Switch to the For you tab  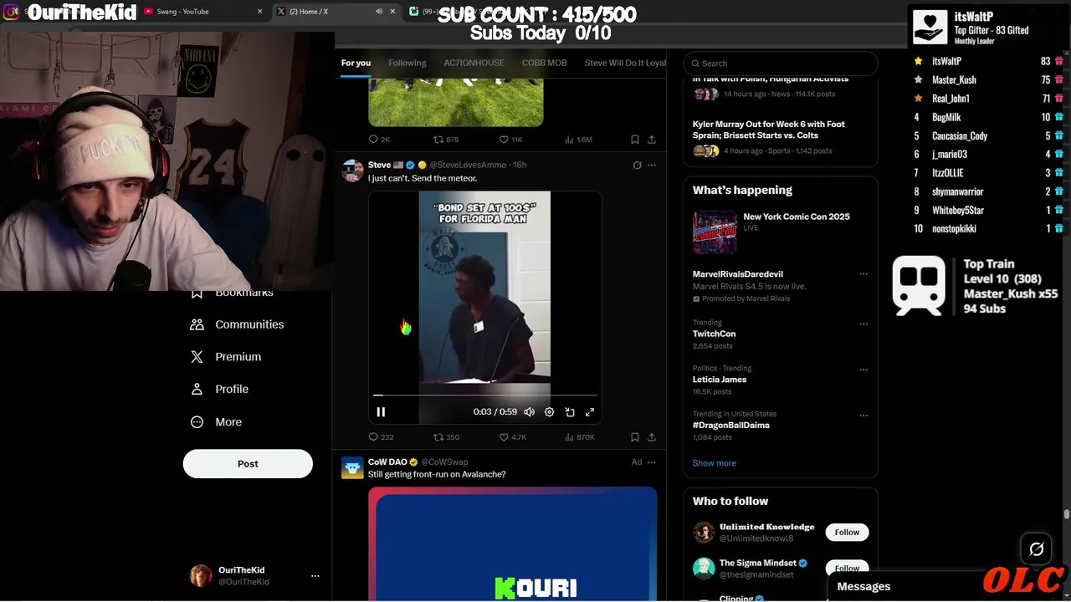click(356, 63)
